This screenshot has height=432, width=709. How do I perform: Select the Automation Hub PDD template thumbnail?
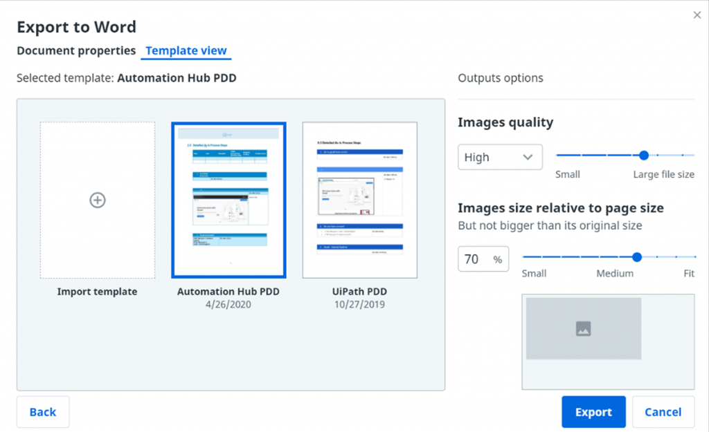point(228,200)
